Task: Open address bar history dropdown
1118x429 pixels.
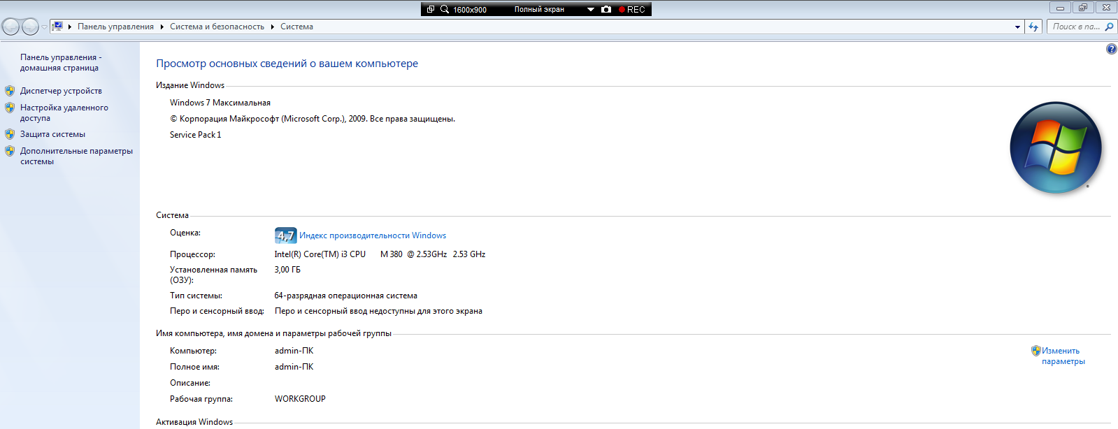Action: 1017,27
